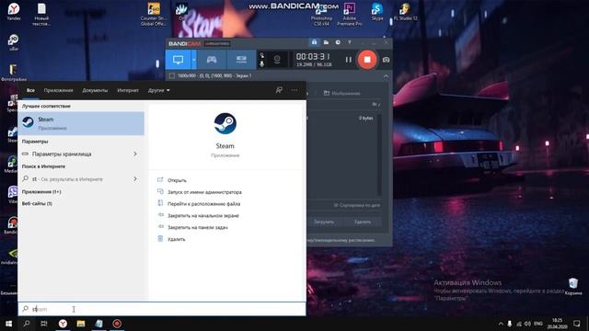Screen dimensions: 589x331
Task: Open Skype desktop shortcut
Action: [377, 11]
